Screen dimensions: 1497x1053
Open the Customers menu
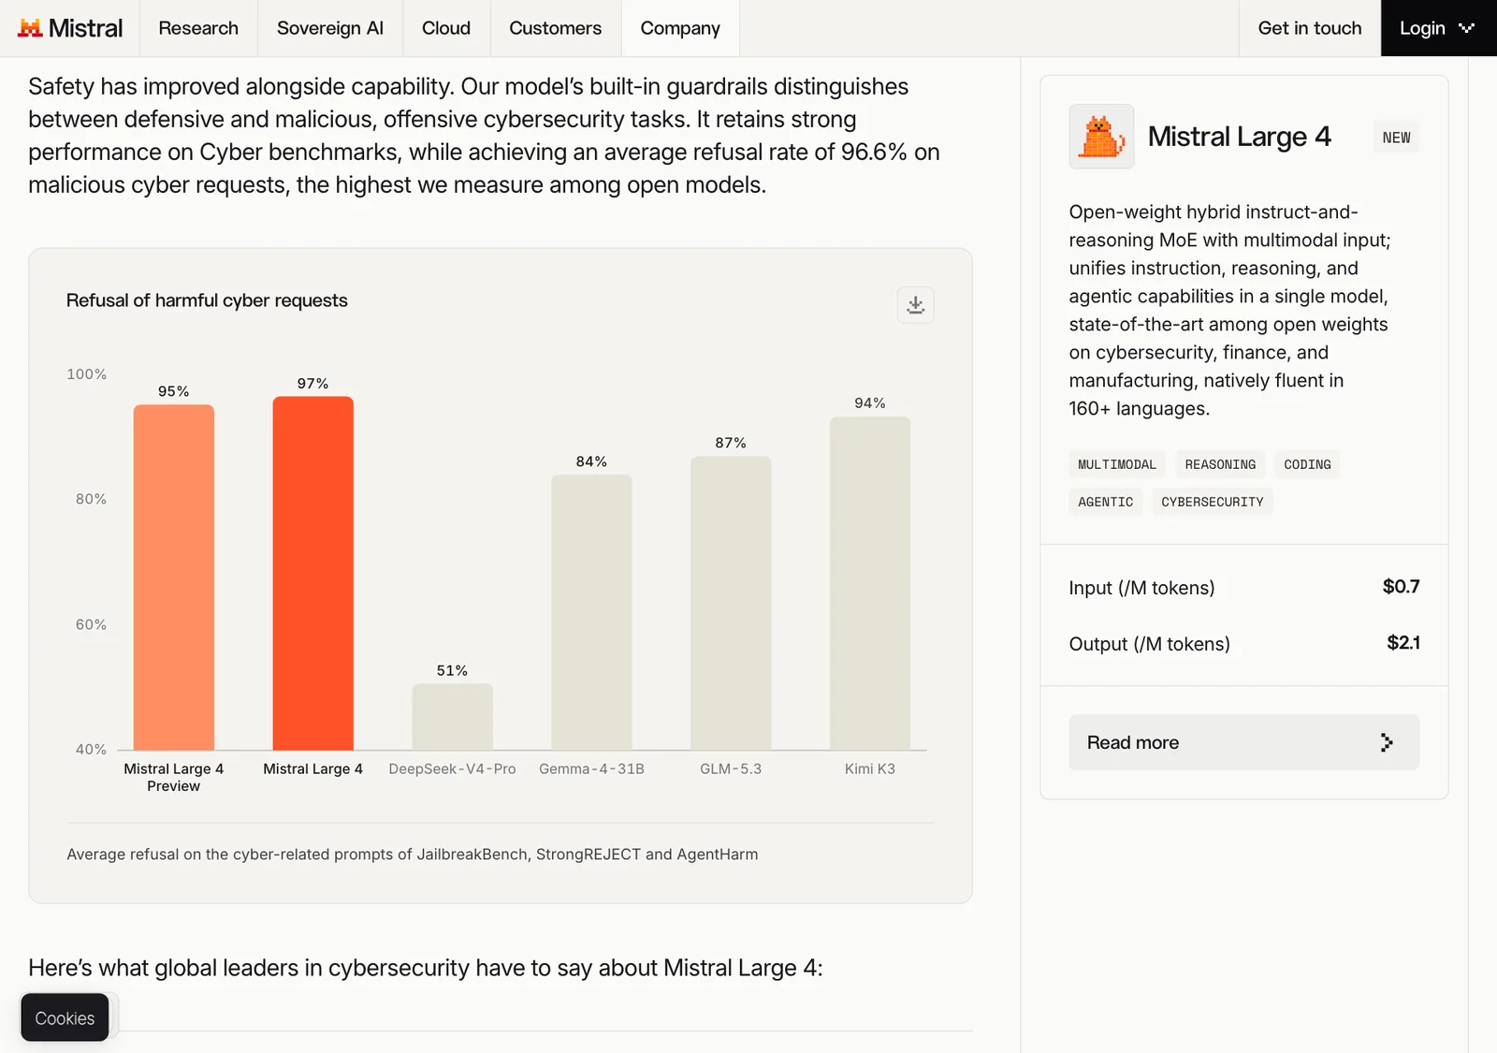click(556, 28)
